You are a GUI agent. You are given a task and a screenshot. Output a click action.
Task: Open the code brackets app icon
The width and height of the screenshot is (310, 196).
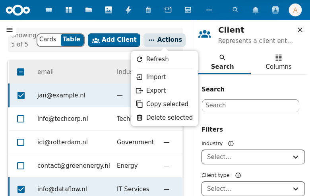pos(168,10)
